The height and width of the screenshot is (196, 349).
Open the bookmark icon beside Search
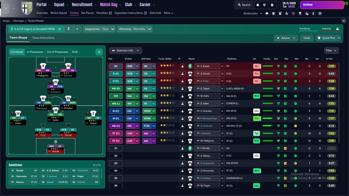(x=258, y=5)
